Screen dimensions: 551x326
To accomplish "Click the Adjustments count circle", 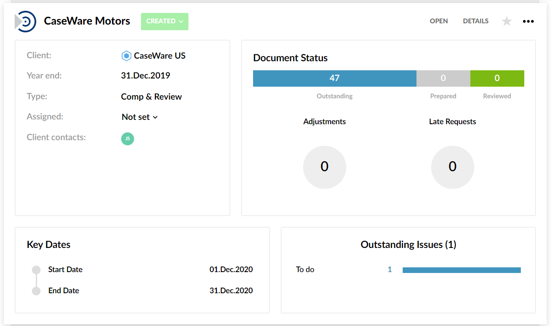I will (324, 167).
